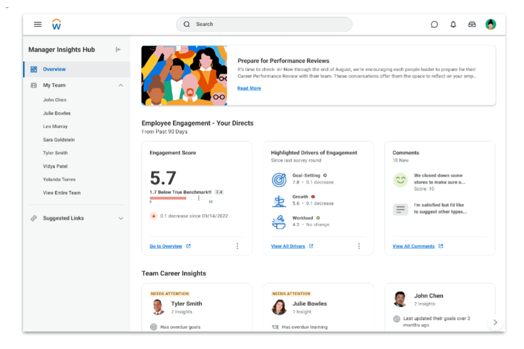Expand the Suggested Links section
This screenshot has height=349, width=524.
[121, 218]
